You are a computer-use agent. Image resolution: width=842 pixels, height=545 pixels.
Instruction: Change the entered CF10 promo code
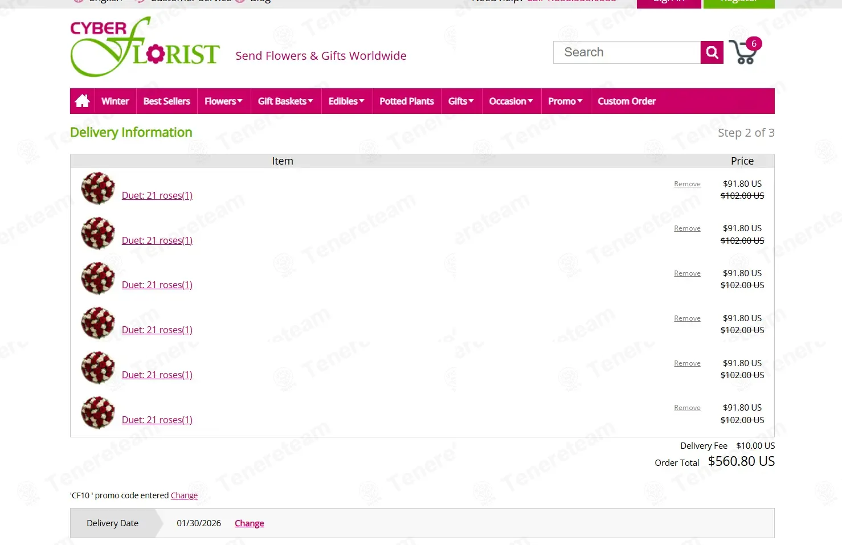(184, 495)
